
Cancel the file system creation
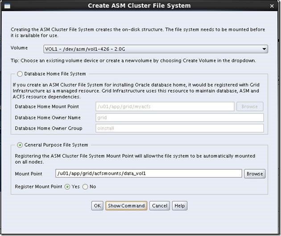[x=159, y=206]
